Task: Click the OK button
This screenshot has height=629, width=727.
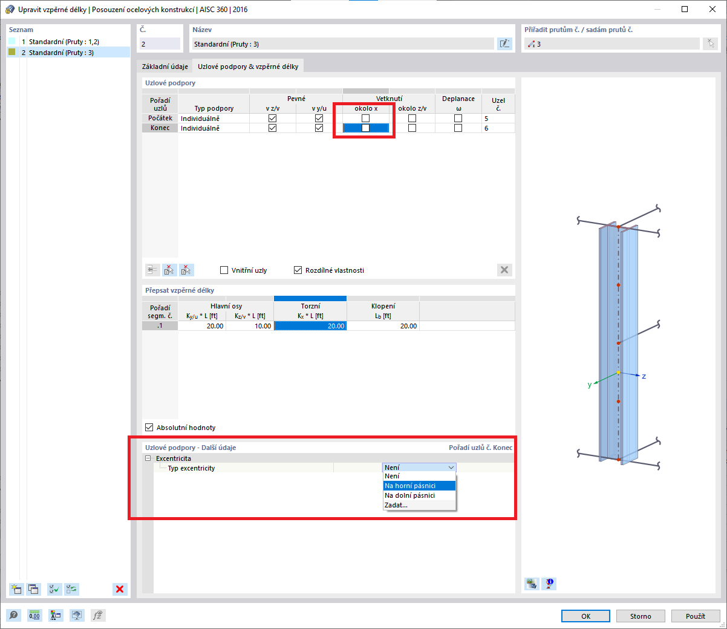Action: click(x=585, y=616)
